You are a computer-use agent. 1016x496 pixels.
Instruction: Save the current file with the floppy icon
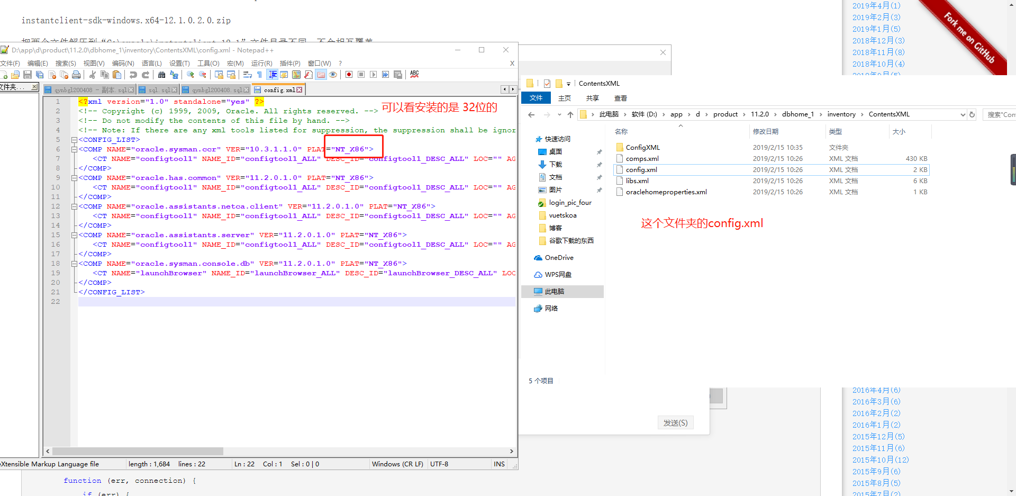pos(28,75)
